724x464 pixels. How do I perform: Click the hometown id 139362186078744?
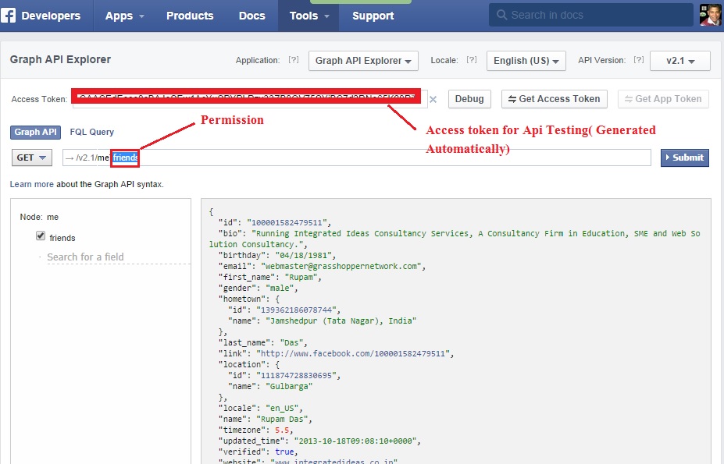(296, 310)
